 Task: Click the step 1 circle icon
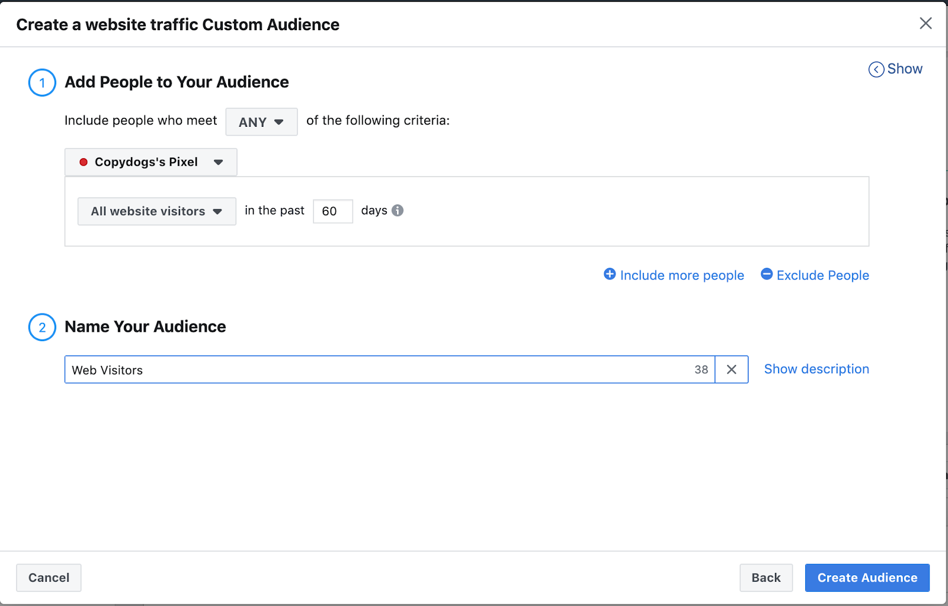pyautogui.click(x=42, y=82)
